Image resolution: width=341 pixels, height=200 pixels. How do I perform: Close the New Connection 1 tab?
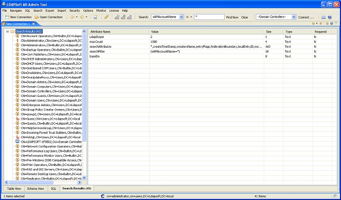(x=33, y=23)
